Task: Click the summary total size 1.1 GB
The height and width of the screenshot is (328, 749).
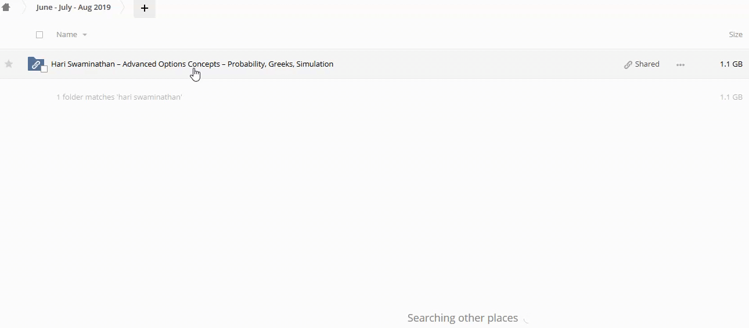Action: [x=731, y=97]
